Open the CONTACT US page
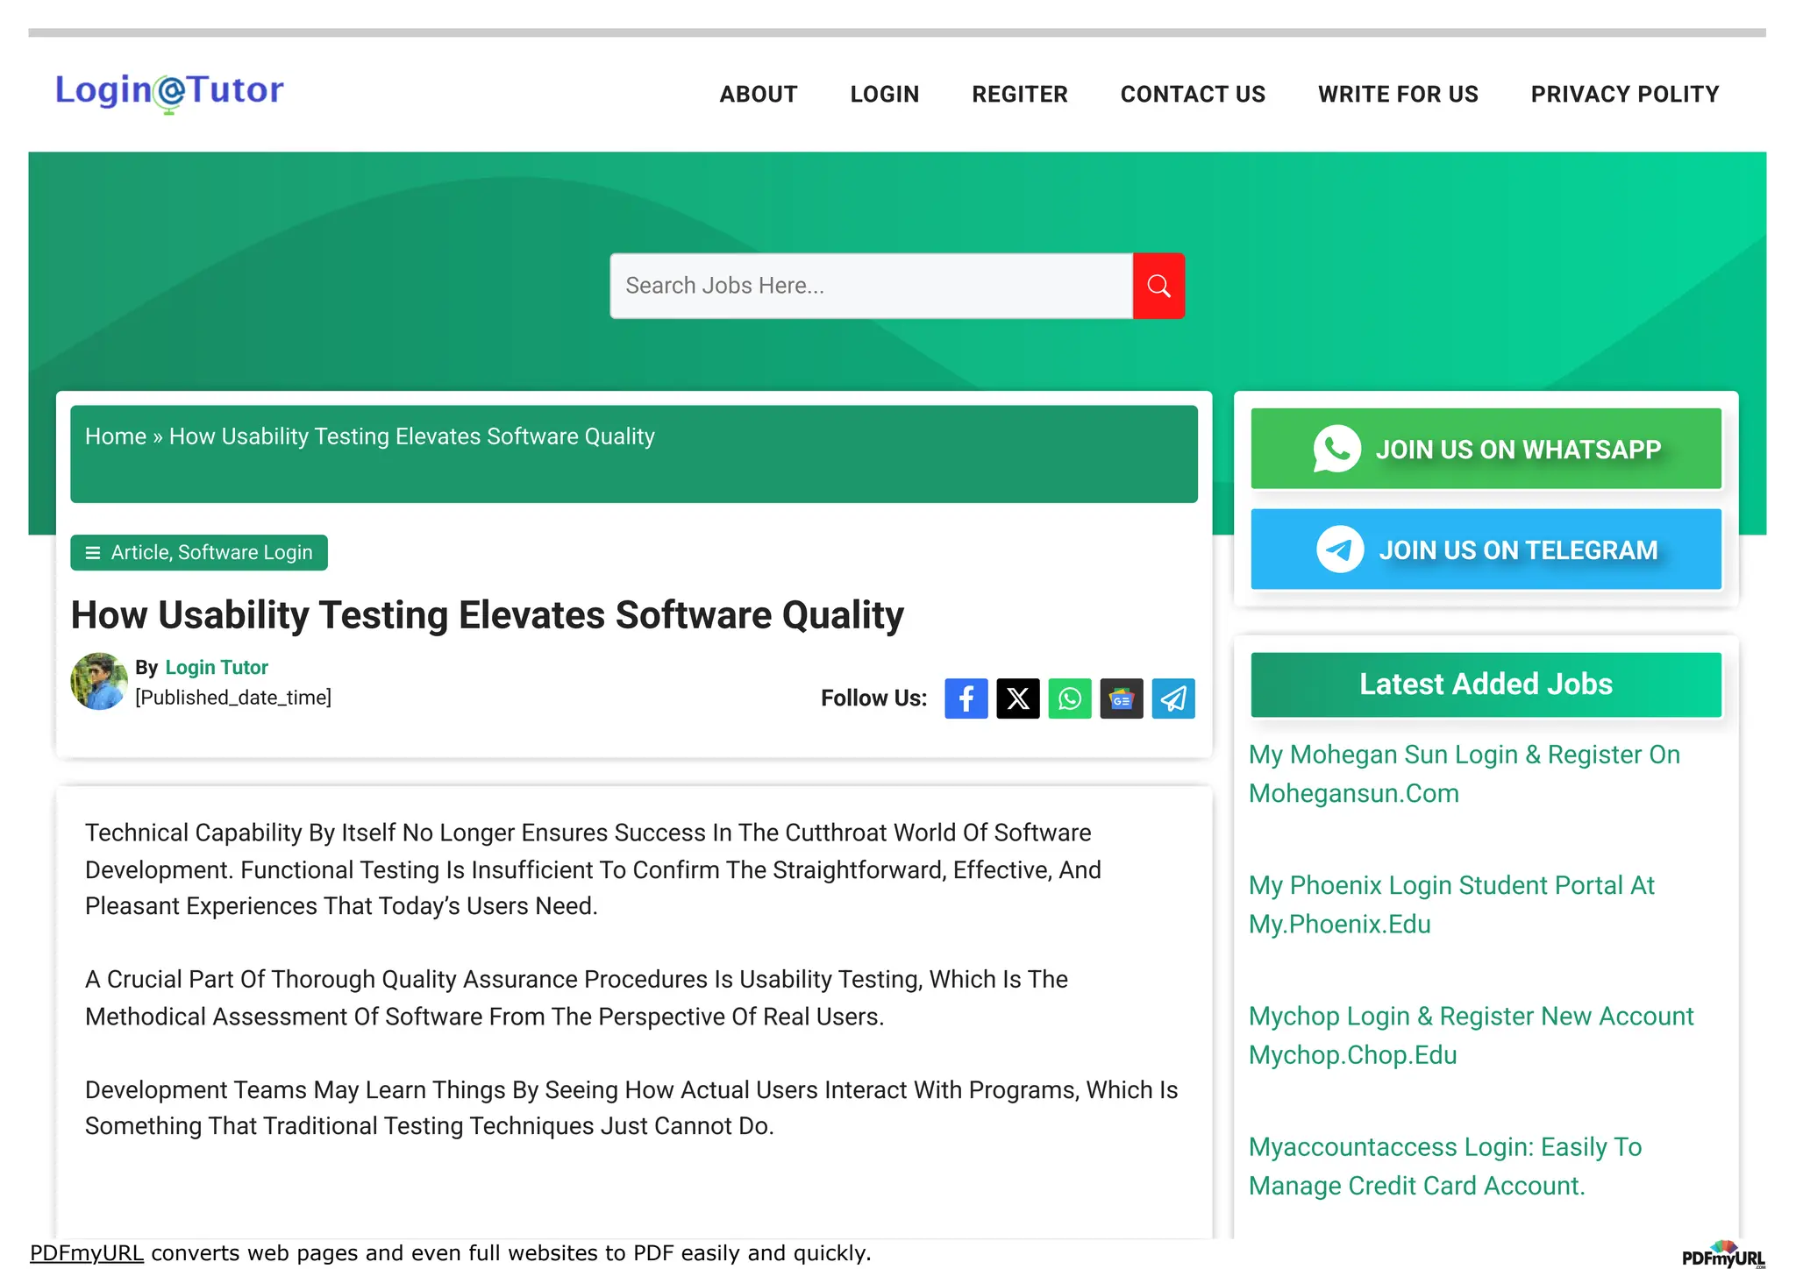The image size is (1796, 1269). (1193, 94)
